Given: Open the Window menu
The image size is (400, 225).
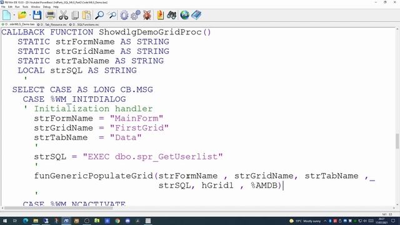Looking at the screenshot, I should pos(36,7).
